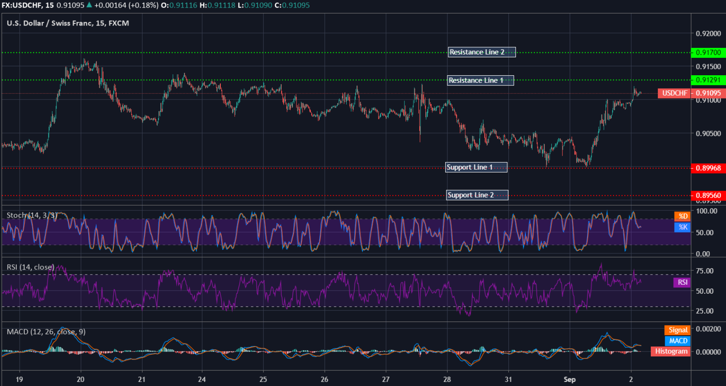Click the 100.00 stochastic scale value
726x386 pixels.
(x=707, y=211)
